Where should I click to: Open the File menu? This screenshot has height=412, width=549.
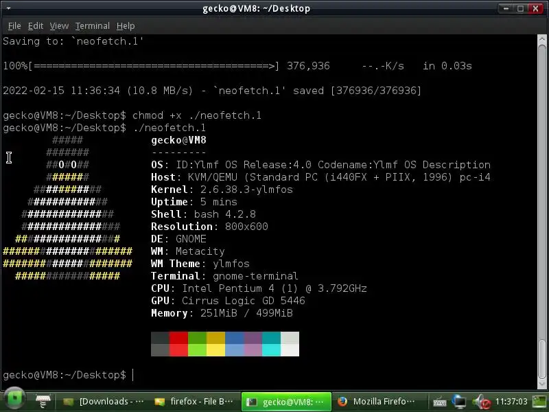(14, 26)
